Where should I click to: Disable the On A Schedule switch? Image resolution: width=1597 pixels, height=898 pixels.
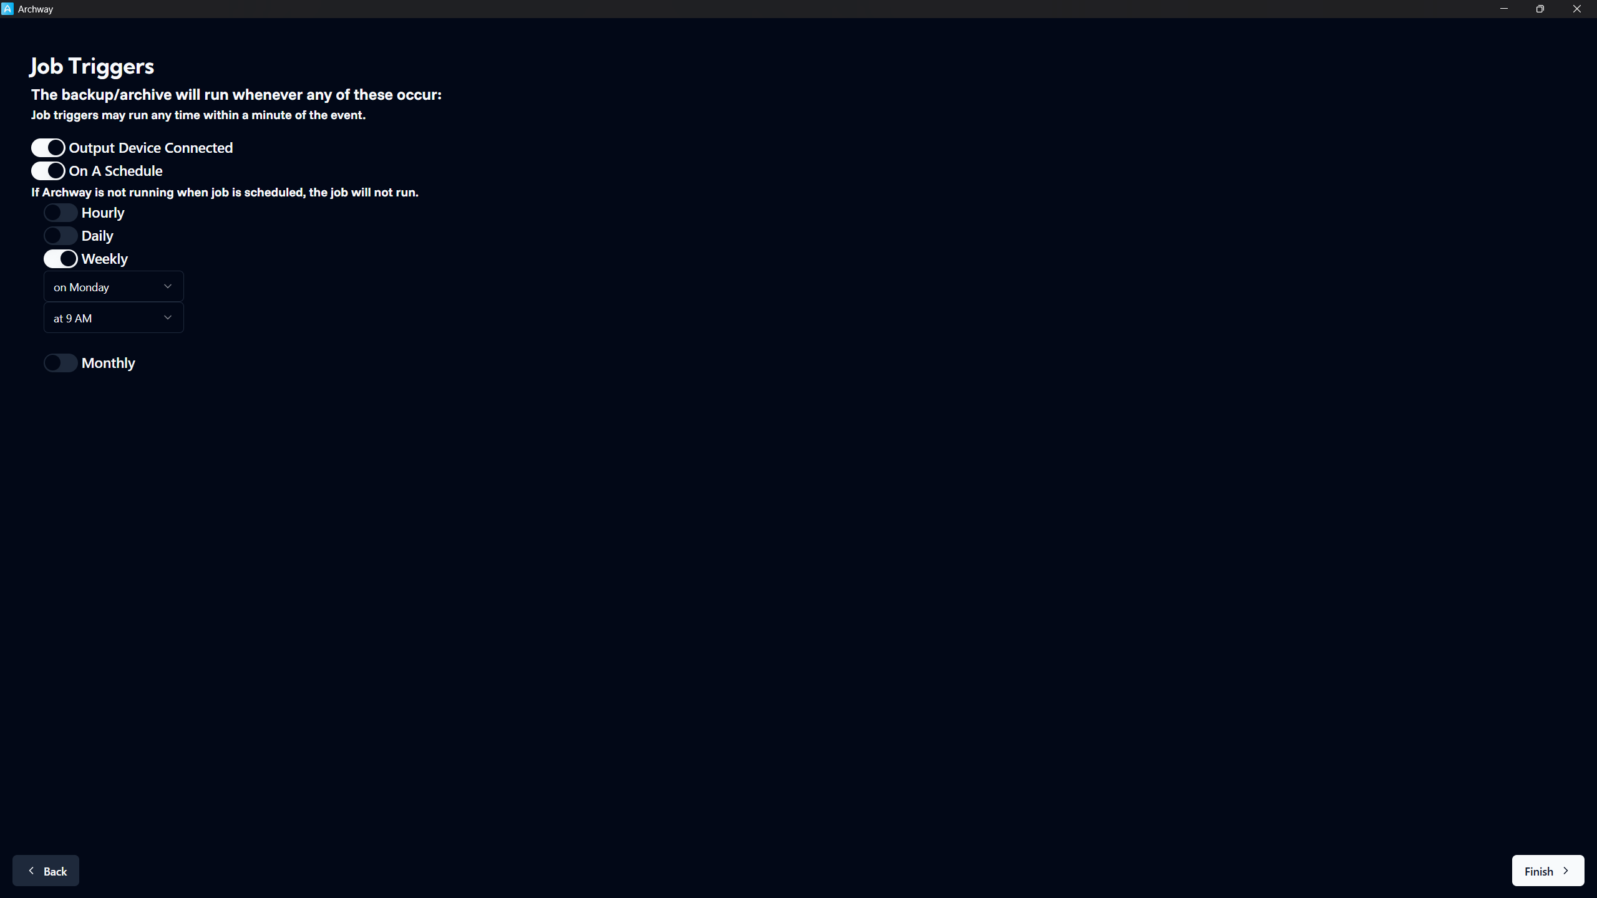pos(48,171)
